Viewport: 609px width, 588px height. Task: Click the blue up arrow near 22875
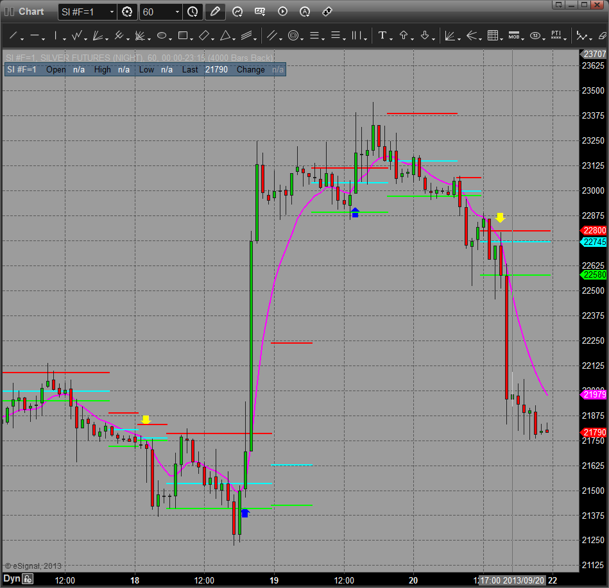point(355,213)
